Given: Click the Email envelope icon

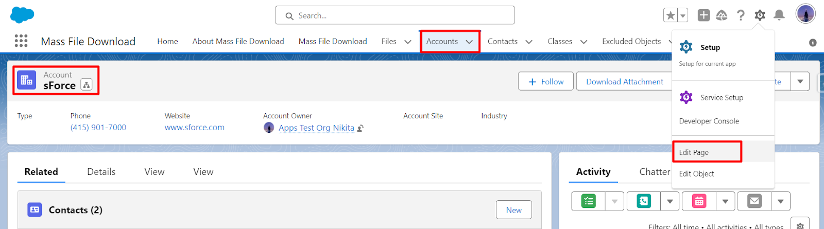Looking at the screenshot, I should (x=754, y=201).
